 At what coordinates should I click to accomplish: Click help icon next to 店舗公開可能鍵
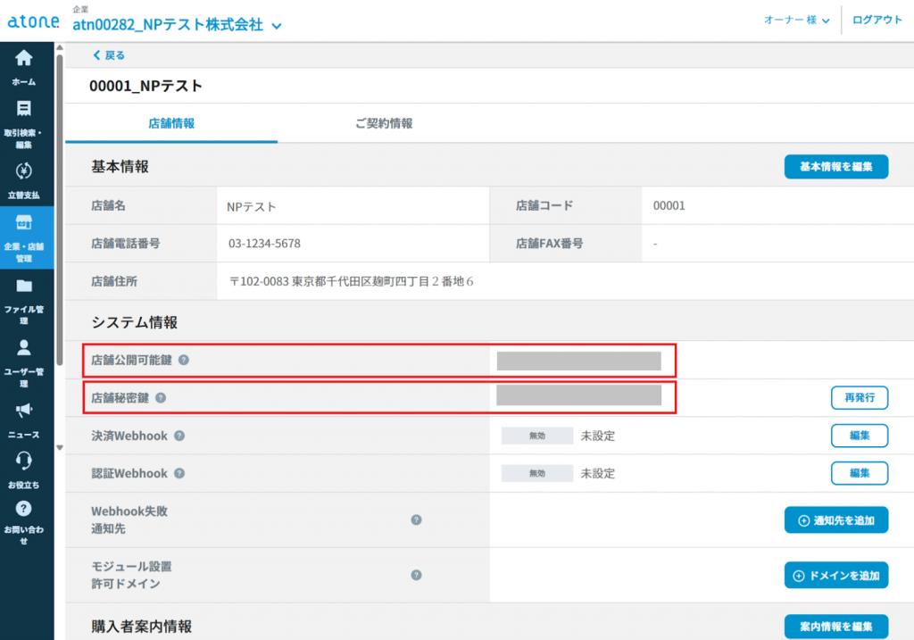pyautogui.click(x=184, y=361)
